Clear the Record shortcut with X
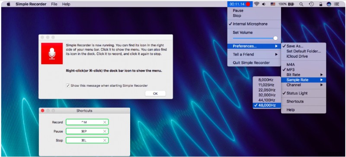346x157 pixels. point(105,122)
